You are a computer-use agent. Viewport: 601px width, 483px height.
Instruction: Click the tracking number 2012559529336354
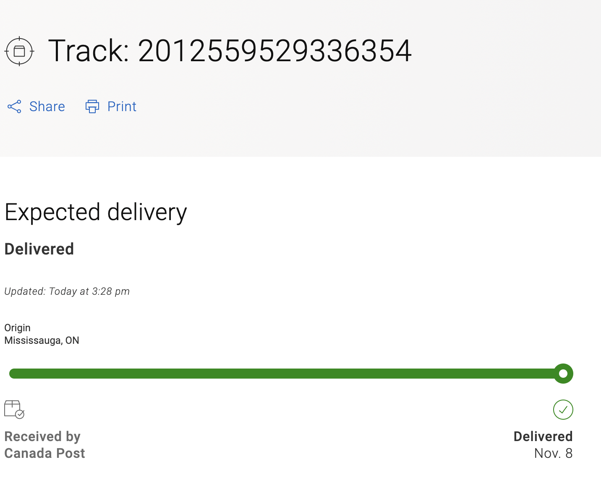[274, 51]
